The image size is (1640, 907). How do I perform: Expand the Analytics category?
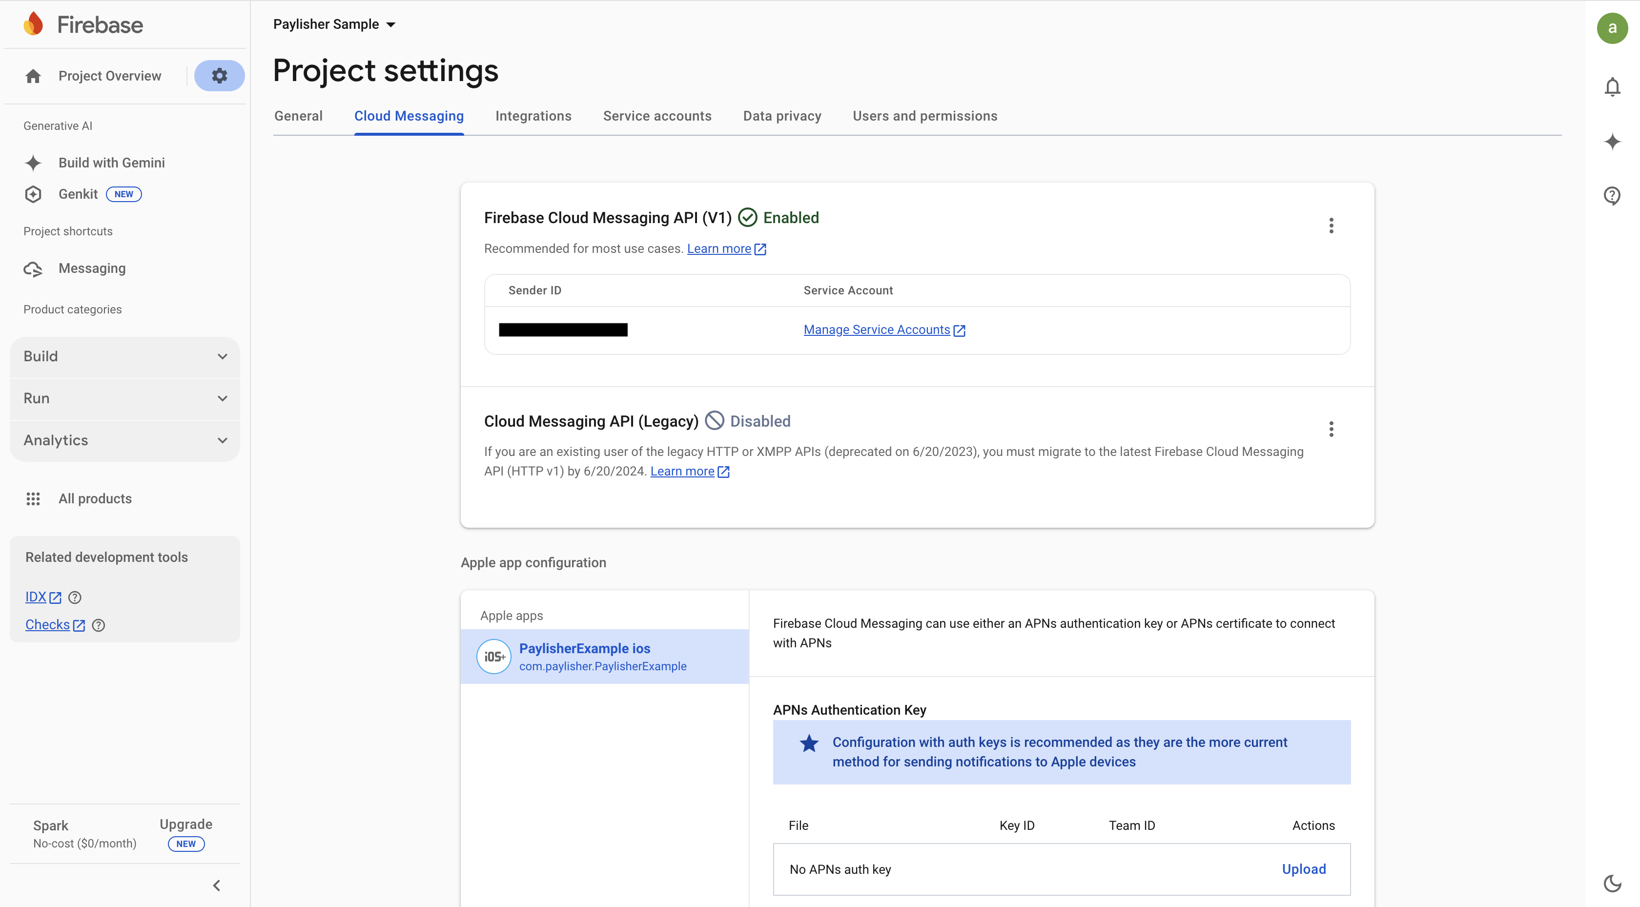point(125,441)
